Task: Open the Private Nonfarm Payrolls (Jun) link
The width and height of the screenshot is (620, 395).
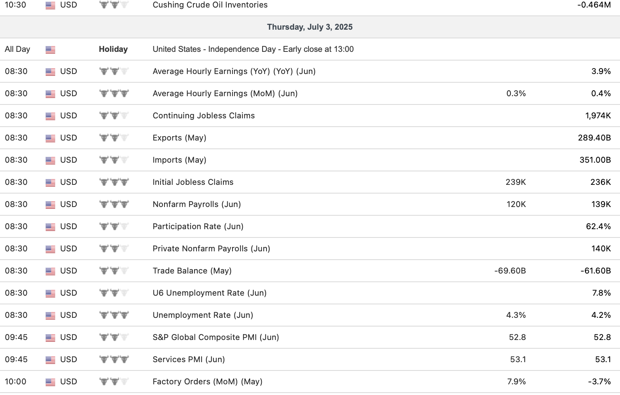Action: (x=211, y=249)
